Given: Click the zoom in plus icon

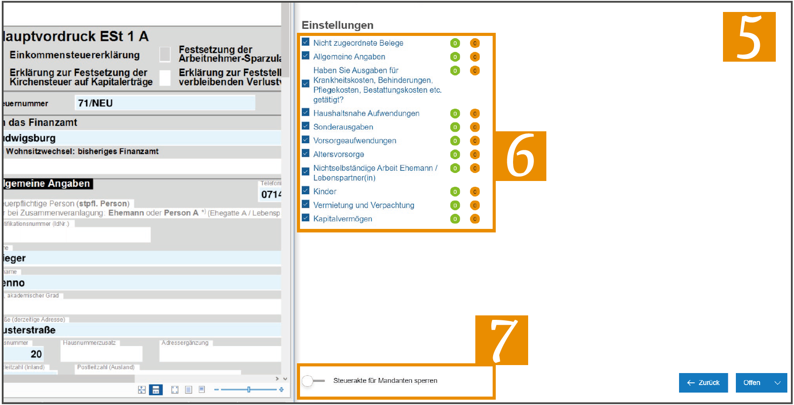Looking at the screenshot, I should coord(281,389).
